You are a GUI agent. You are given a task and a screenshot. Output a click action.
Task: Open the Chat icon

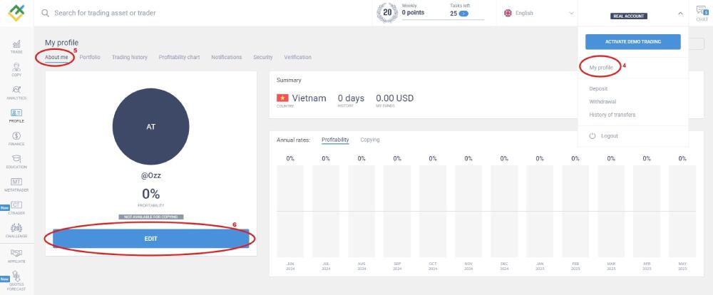click(x=702, y=13)
